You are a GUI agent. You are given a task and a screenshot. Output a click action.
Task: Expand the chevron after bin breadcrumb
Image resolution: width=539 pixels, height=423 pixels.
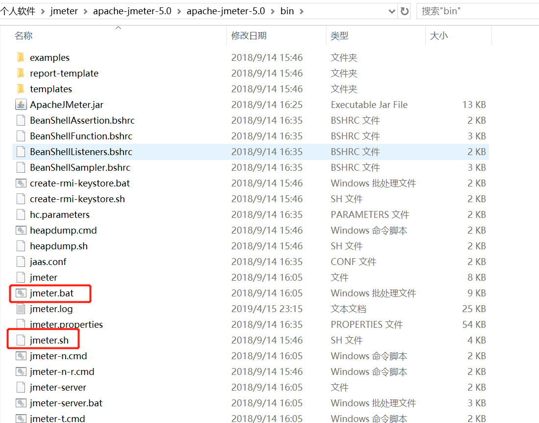pos(301,11)
